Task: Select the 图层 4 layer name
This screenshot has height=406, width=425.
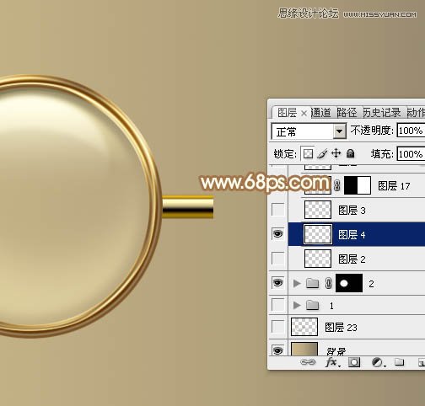Action: point(352,234)
